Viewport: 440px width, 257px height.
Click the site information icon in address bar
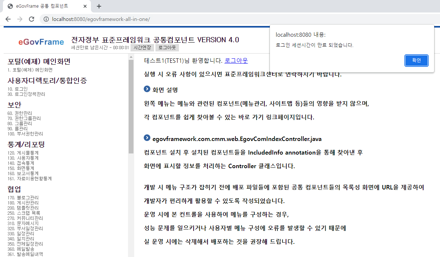tap(46, 19)
